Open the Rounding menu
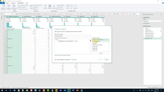This screenshot has width=164, height=92. tap(60, 7)
